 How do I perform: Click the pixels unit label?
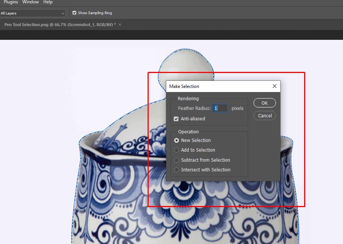click(238, 108)
